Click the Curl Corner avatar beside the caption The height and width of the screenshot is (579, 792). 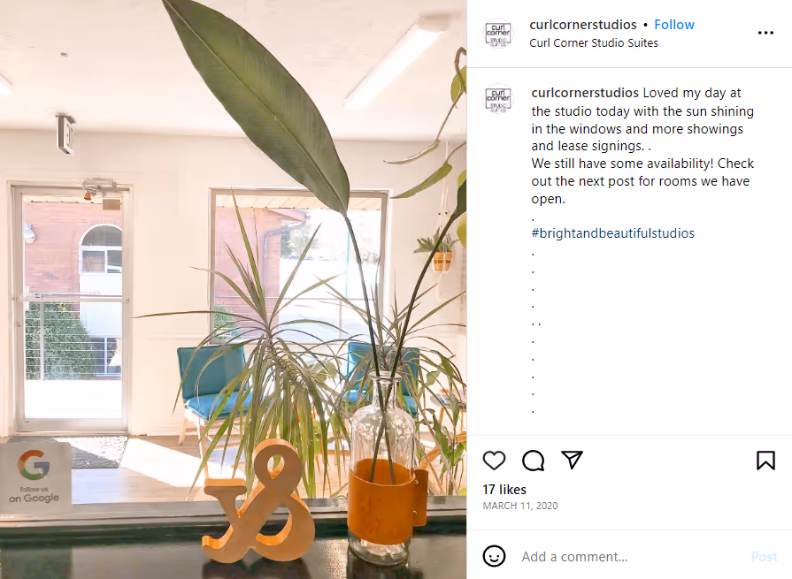click(x=498, y=98)
